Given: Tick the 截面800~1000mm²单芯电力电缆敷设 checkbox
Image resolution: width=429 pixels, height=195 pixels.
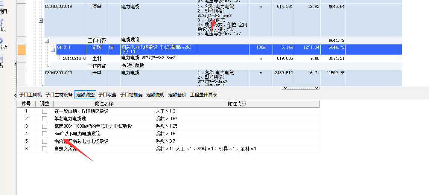Looking at the screenshot, I should (x=45, y=126).
